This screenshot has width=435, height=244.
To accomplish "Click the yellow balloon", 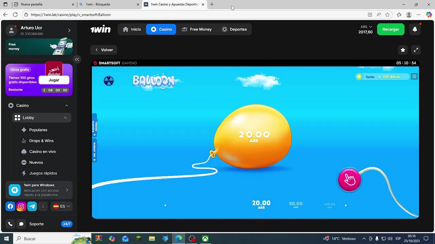I will [253, 136].
